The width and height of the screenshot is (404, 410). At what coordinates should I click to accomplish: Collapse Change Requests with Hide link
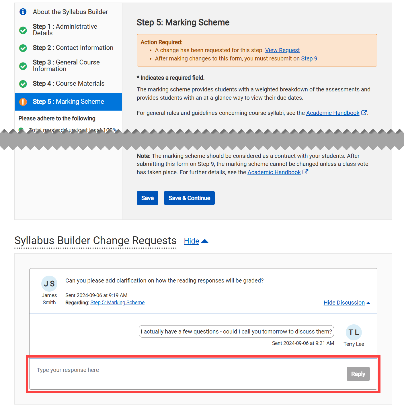click(x=192, y=241)
